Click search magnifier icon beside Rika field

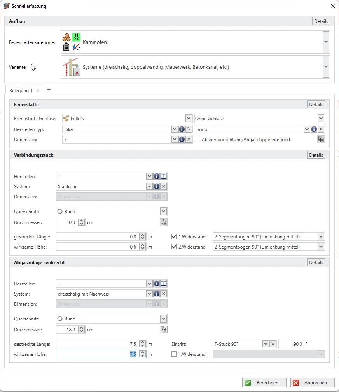coord(189,129)
